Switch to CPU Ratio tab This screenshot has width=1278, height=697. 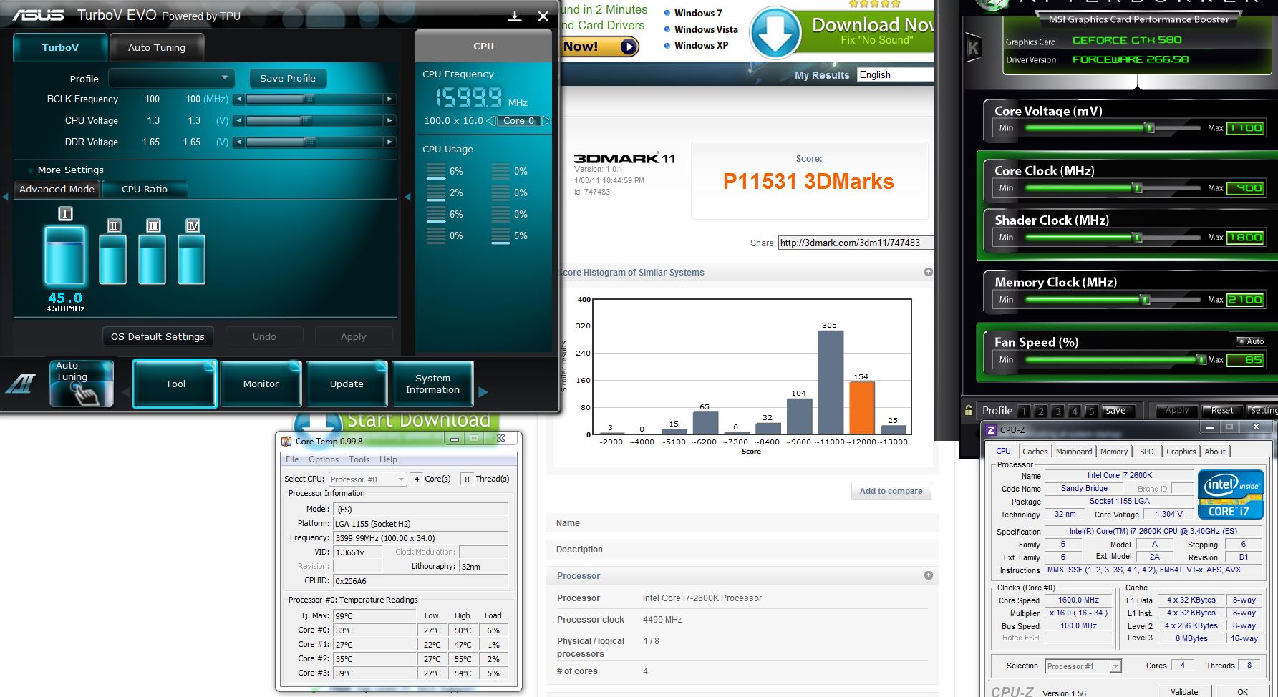pyautogui.click(x=145, y=190)
